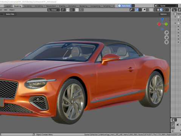This screenshot has height=136, width=181.
Task: Switch to rendered shading mode
Action: (164, 10)
